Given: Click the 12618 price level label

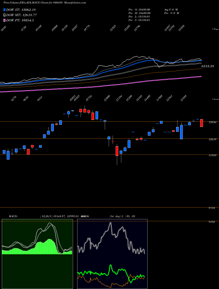Looking at the screenshot, I should point(212,140).
